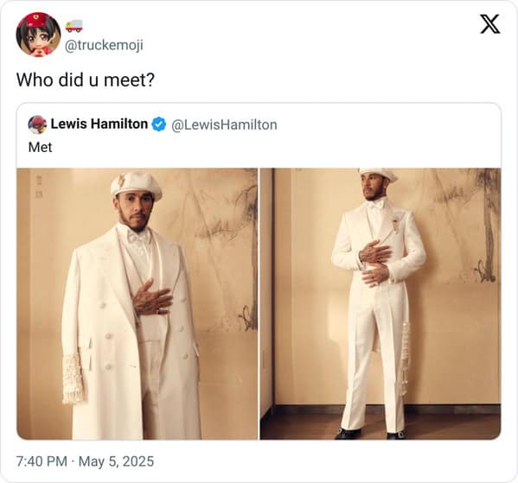
Task: Click the truck emoji display name
Action: pyautogui.click(x=74, y=26)
